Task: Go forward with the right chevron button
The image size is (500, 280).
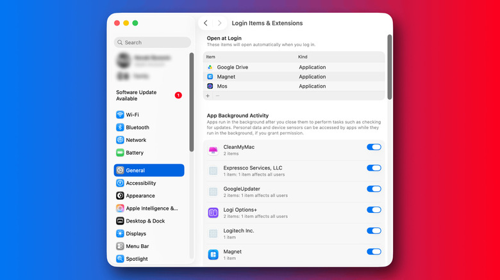Action: [x=220, y=23]
